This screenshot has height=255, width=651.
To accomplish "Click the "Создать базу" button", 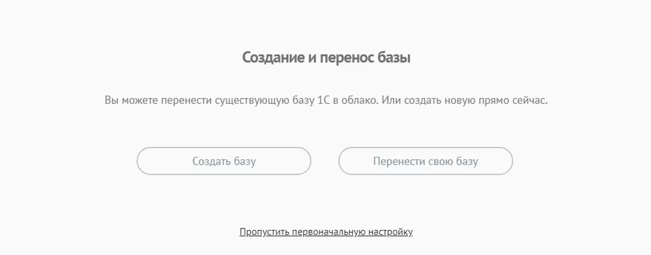I will [x=224, y=161].
